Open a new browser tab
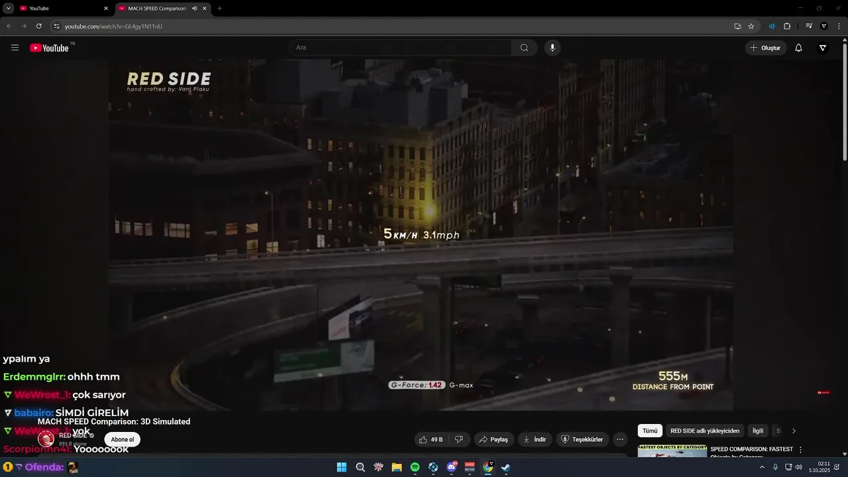This screenshot has height=477, width=848. pos(219,9)
